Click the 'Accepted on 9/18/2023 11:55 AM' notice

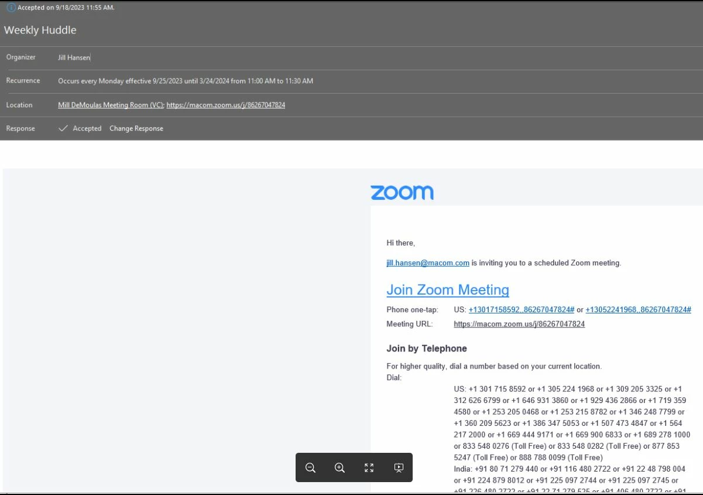click(x=66, y=8)
